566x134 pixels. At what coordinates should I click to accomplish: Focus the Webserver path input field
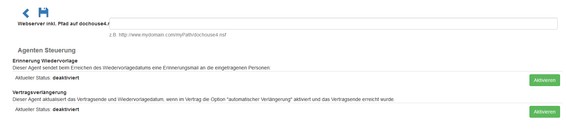click(333, 24)
